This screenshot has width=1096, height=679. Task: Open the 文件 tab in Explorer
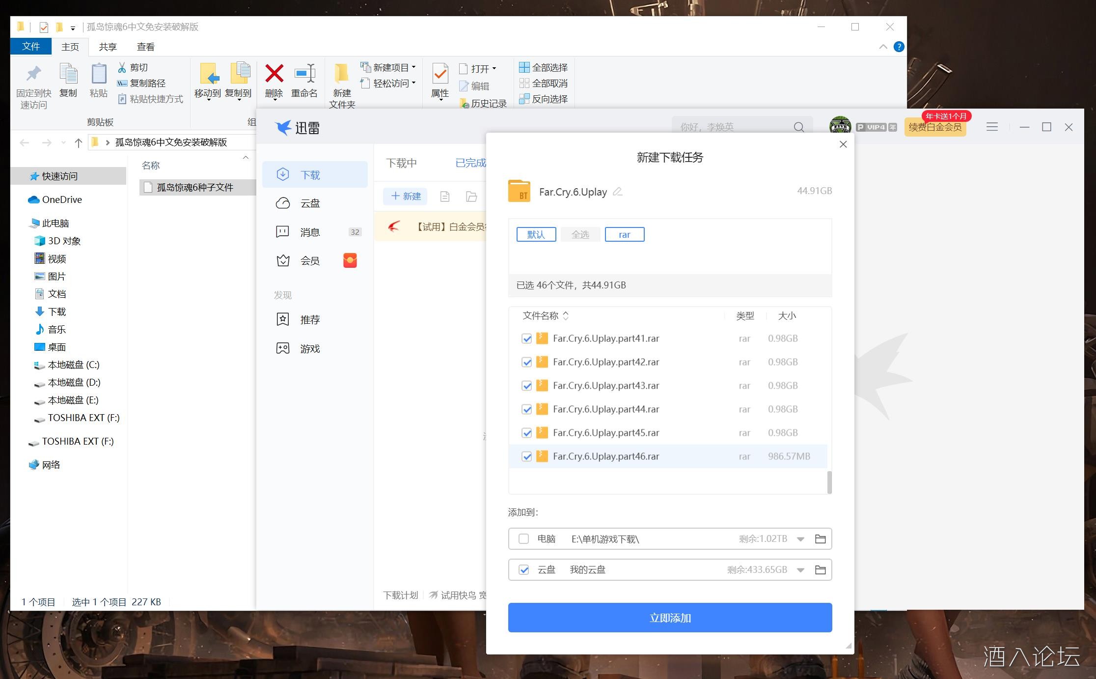[x=31, y=46]
